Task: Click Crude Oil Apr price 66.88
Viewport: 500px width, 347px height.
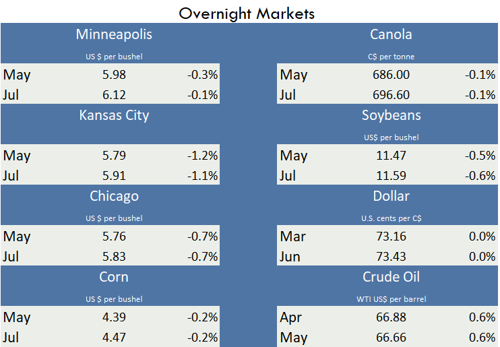Action: 391,317
